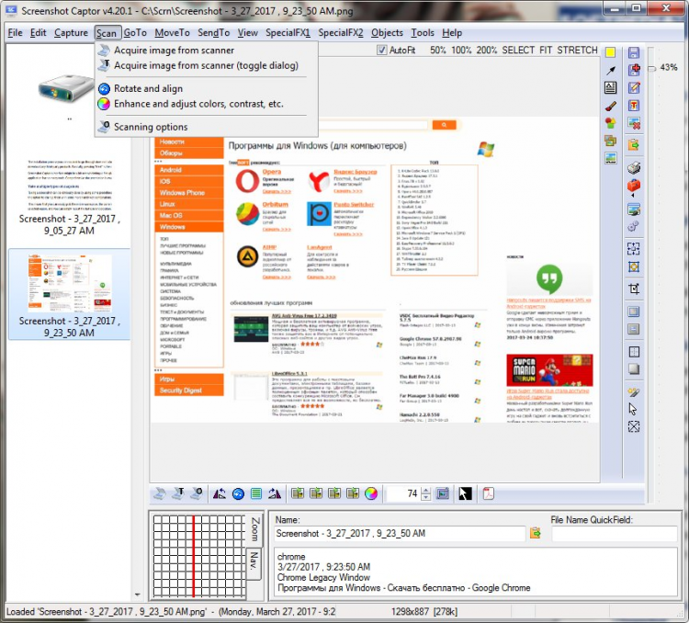The width and height of the screenshot is (689, 623).
Task: Toggle the AutoFit checkbox
Action: tap(382, 51)
